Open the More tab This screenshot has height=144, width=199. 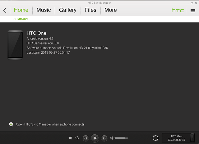[111, 10]
